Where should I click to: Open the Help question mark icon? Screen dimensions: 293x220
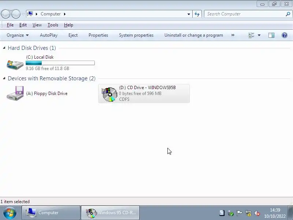[x=285, y=35]
